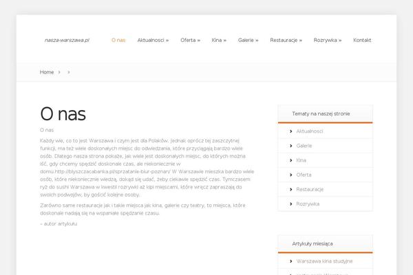
Task: Open the Rozrywka top navigation dropdown
Action: (327, 41)
